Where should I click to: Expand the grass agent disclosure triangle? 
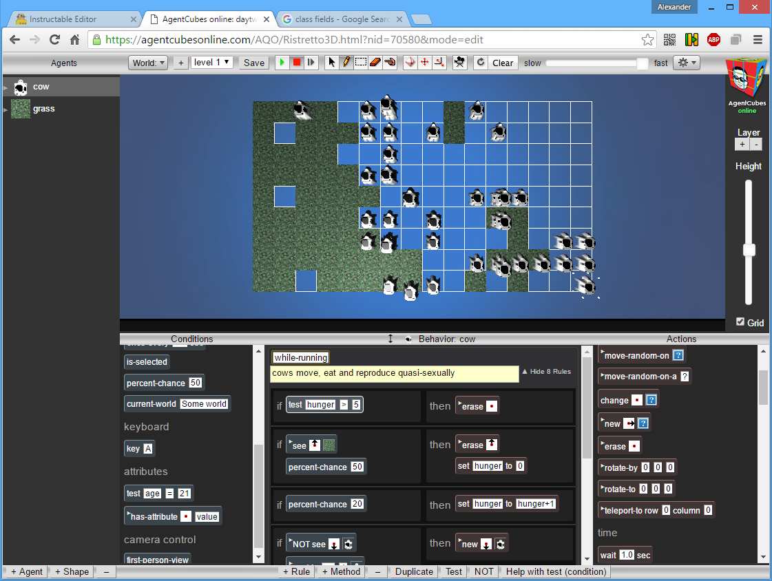click(6, 109)
